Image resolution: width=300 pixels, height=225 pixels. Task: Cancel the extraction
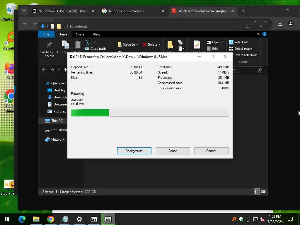[x=211, y=151]
